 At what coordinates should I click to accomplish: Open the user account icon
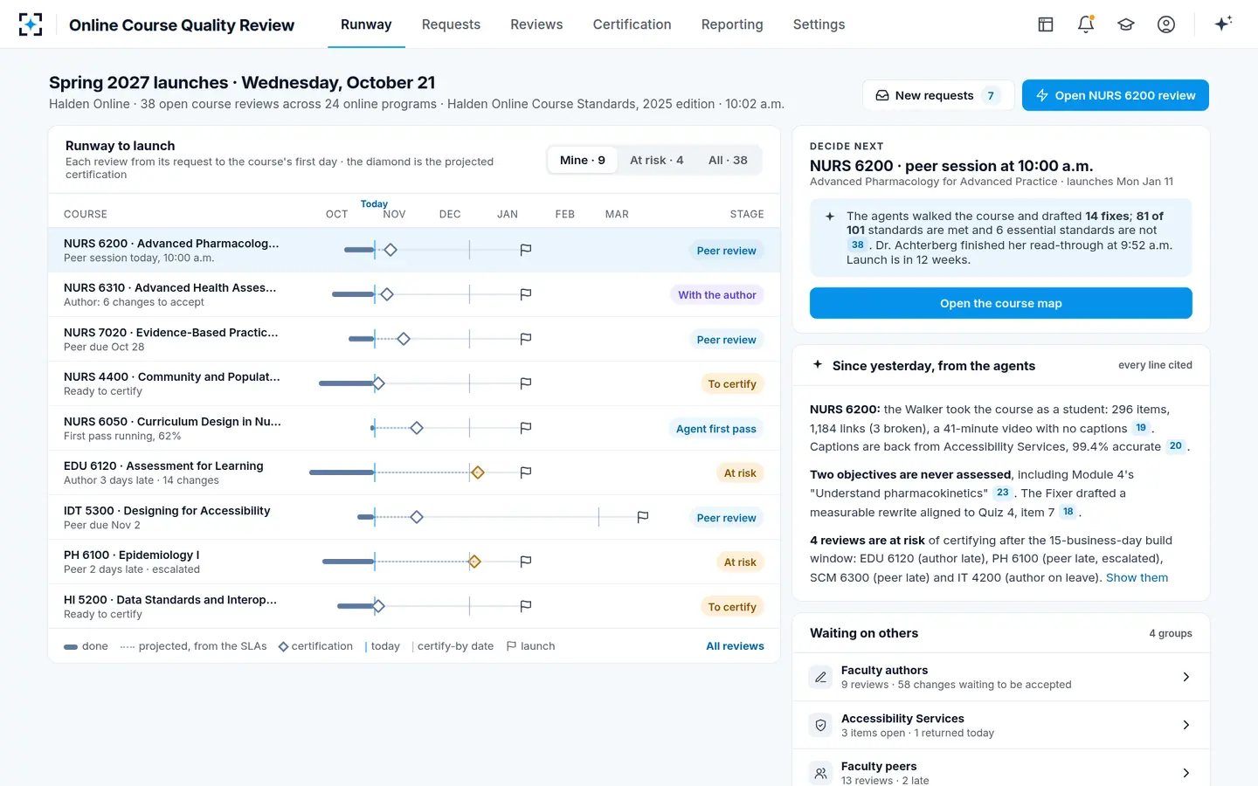(x=1166, y=24)
